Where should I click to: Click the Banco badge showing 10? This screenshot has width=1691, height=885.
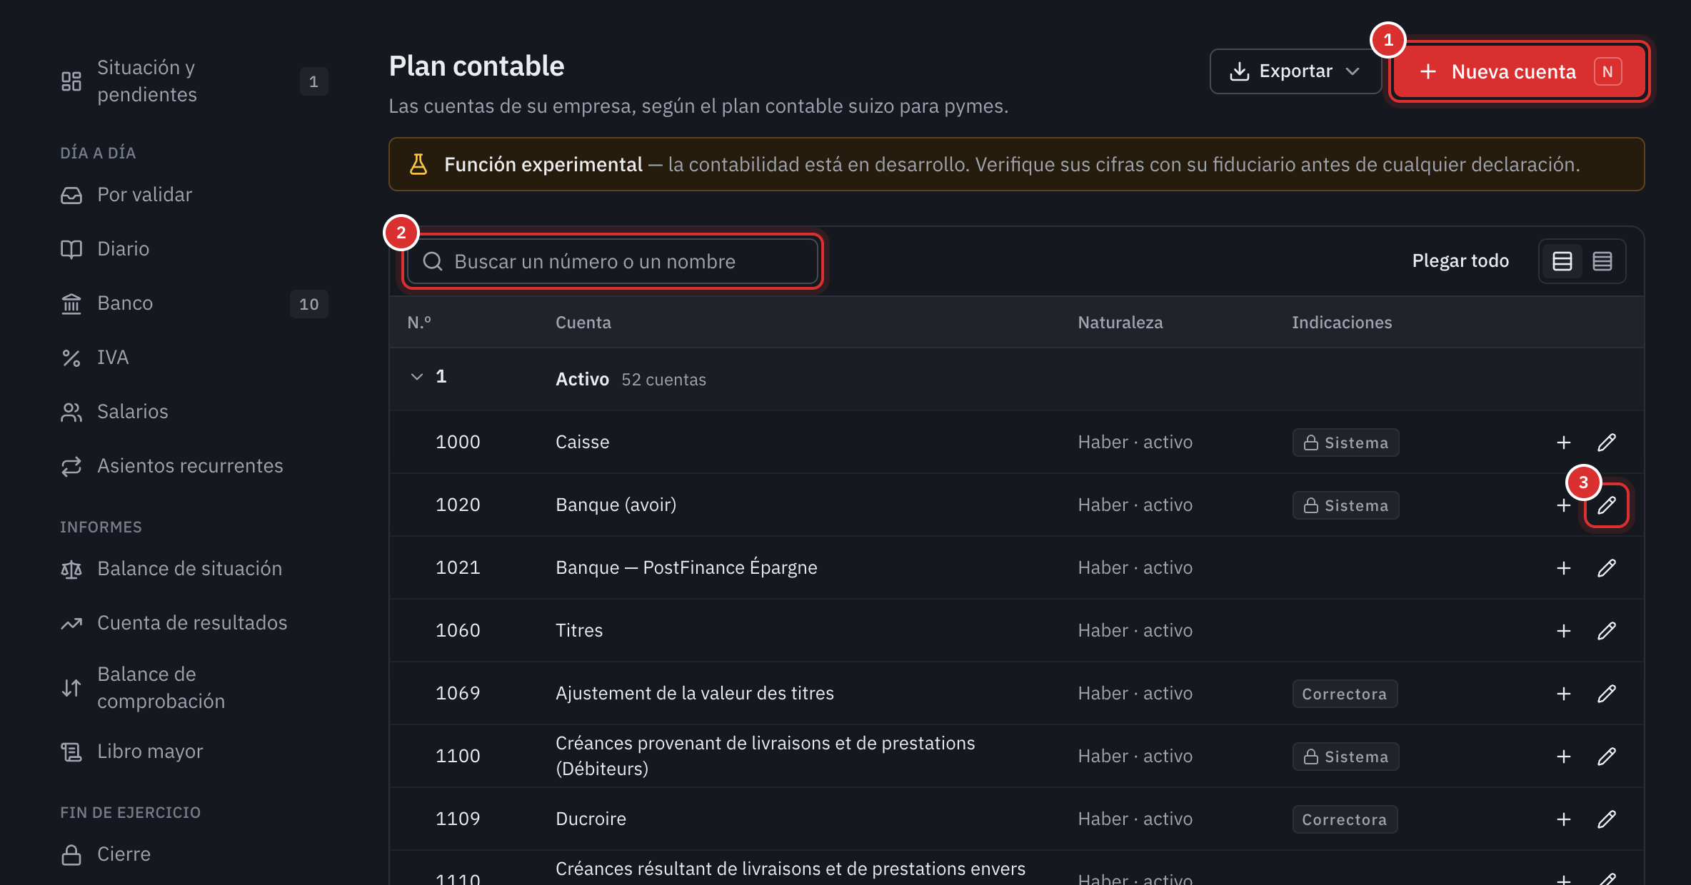[309, 304]
